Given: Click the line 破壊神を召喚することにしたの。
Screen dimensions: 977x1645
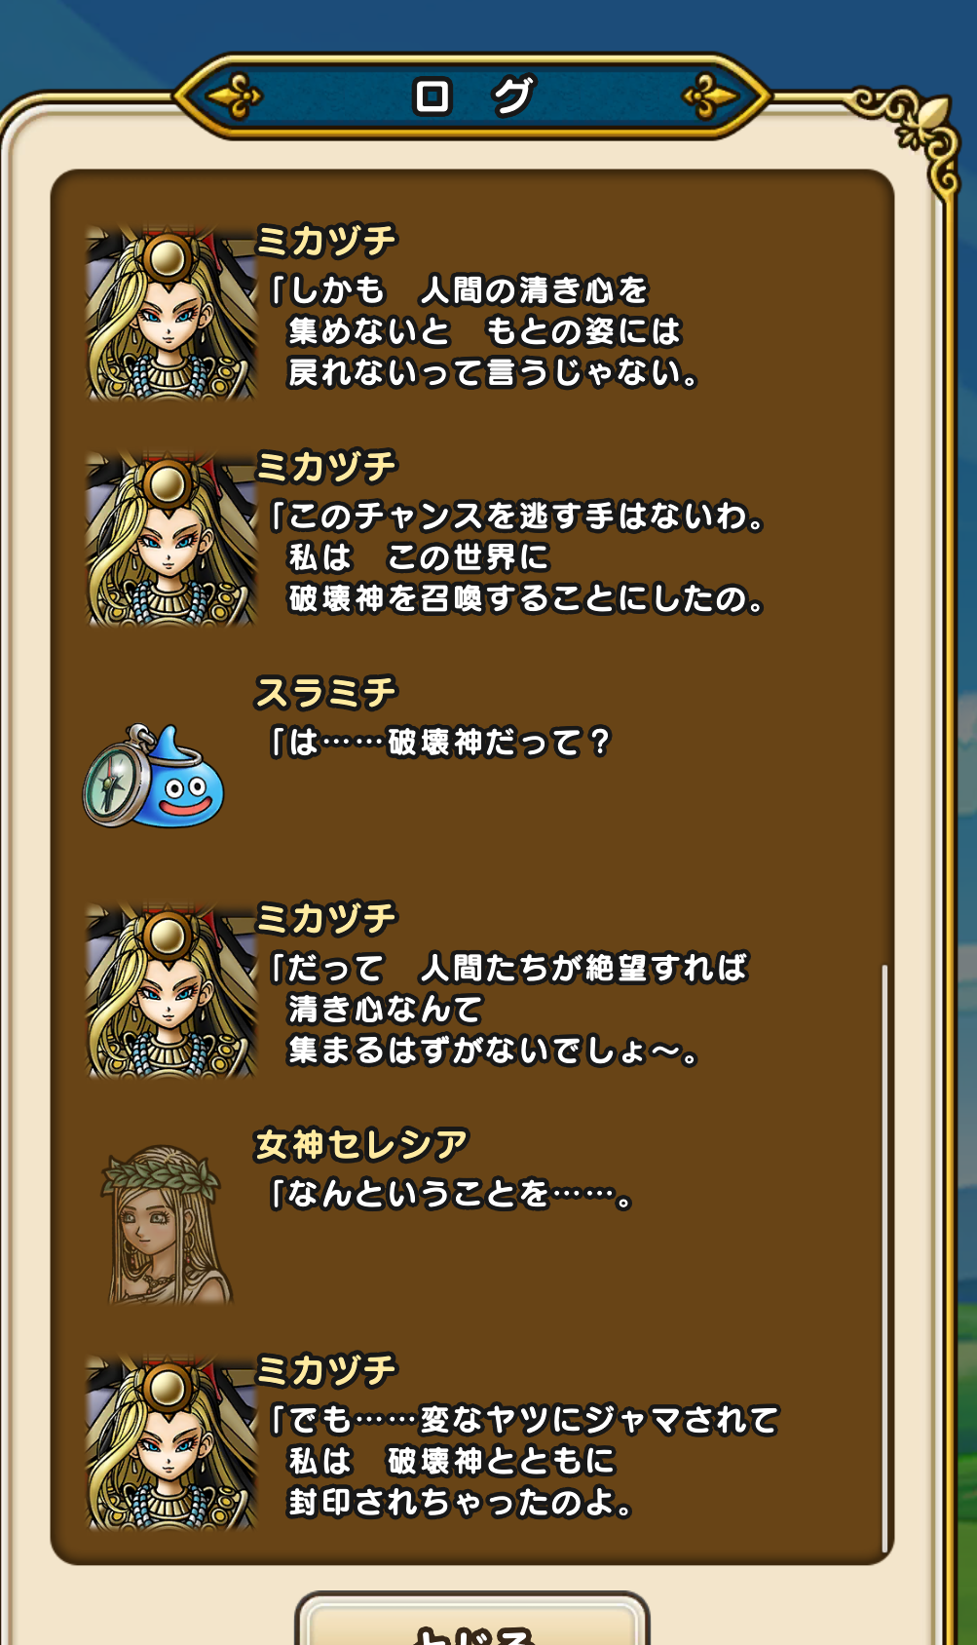Looking at the screenshot, I should point(527,598).
